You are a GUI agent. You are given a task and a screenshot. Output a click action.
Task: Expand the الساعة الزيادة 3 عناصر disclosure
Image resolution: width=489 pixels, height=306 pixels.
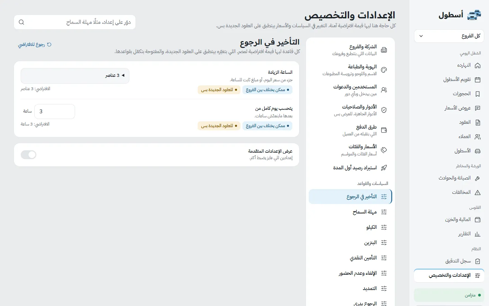pos(75,75)
